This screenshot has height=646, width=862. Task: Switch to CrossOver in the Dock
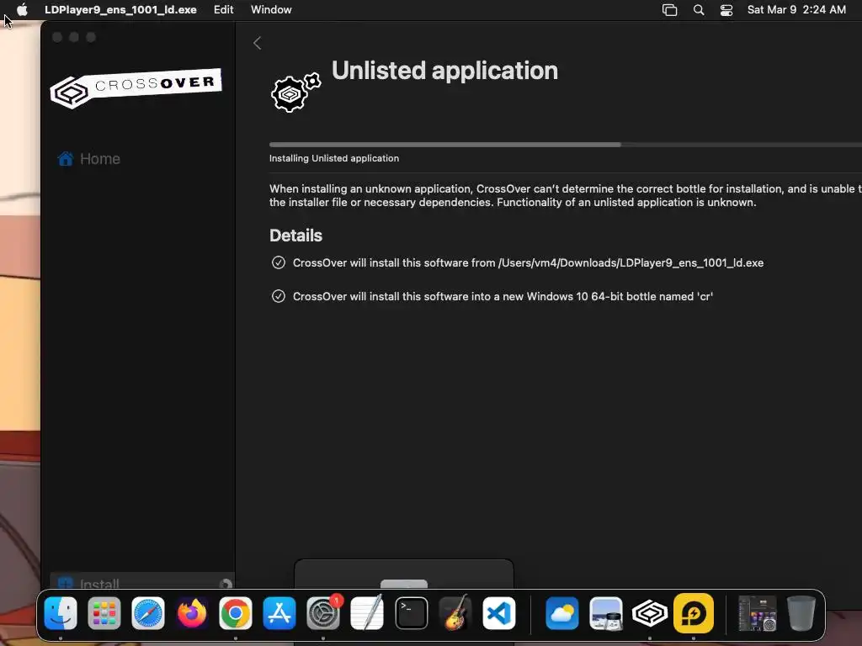[650, 613]
